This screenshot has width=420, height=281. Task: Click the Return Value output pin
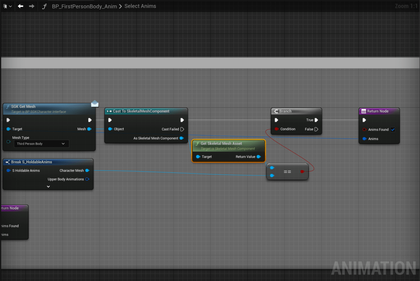259,156
